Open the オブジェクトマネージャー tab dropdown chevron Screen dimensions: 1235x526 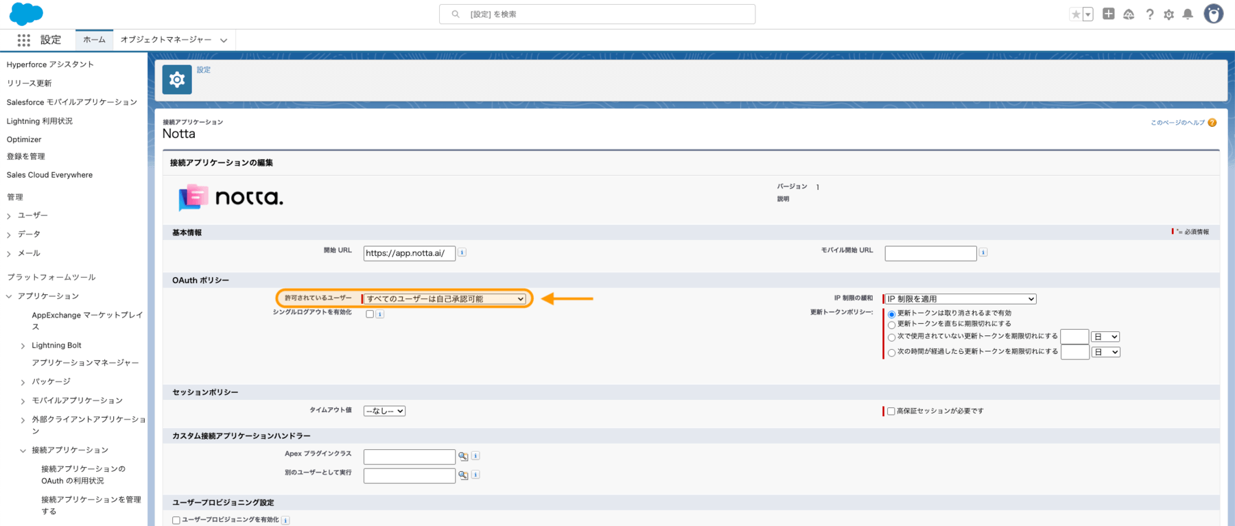tap(224, 40)
